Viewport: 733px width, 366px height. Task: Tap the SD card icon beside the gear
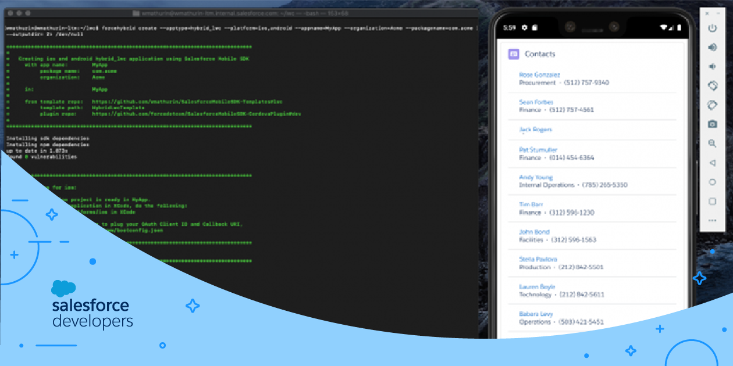click(535, 27)
